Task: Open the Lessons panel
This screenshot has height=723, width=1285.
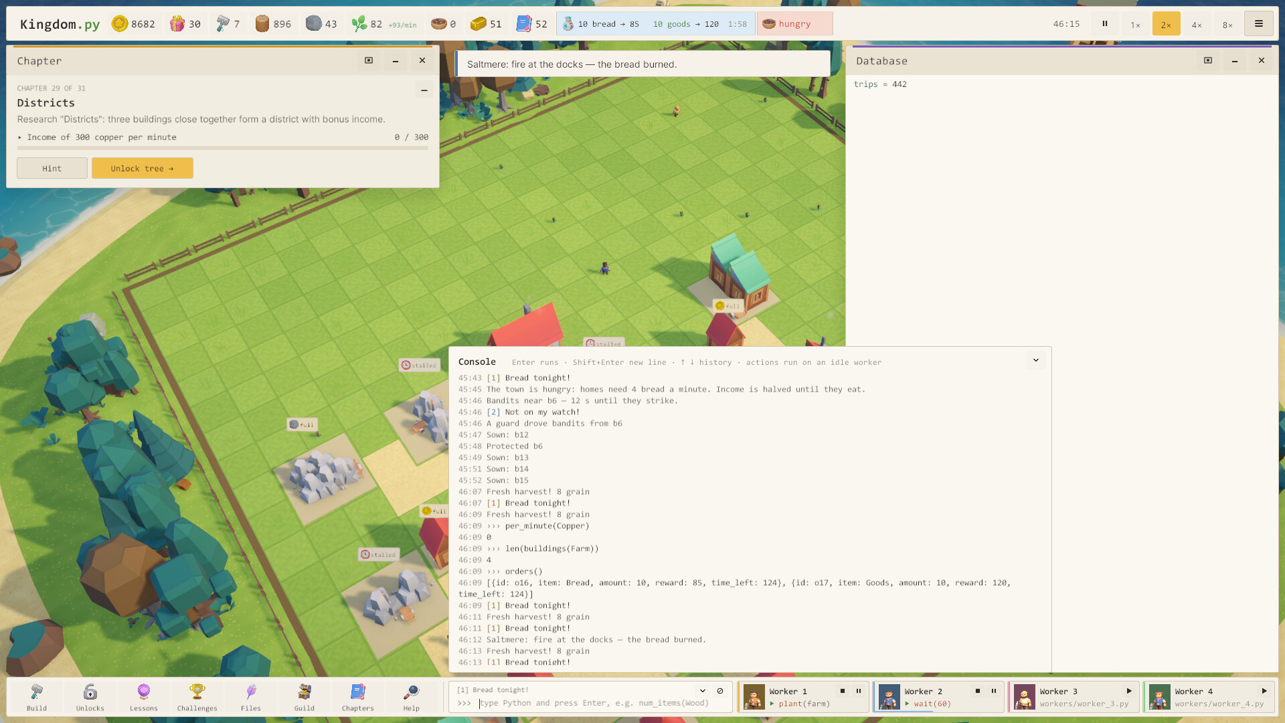Action: point(144,697)
